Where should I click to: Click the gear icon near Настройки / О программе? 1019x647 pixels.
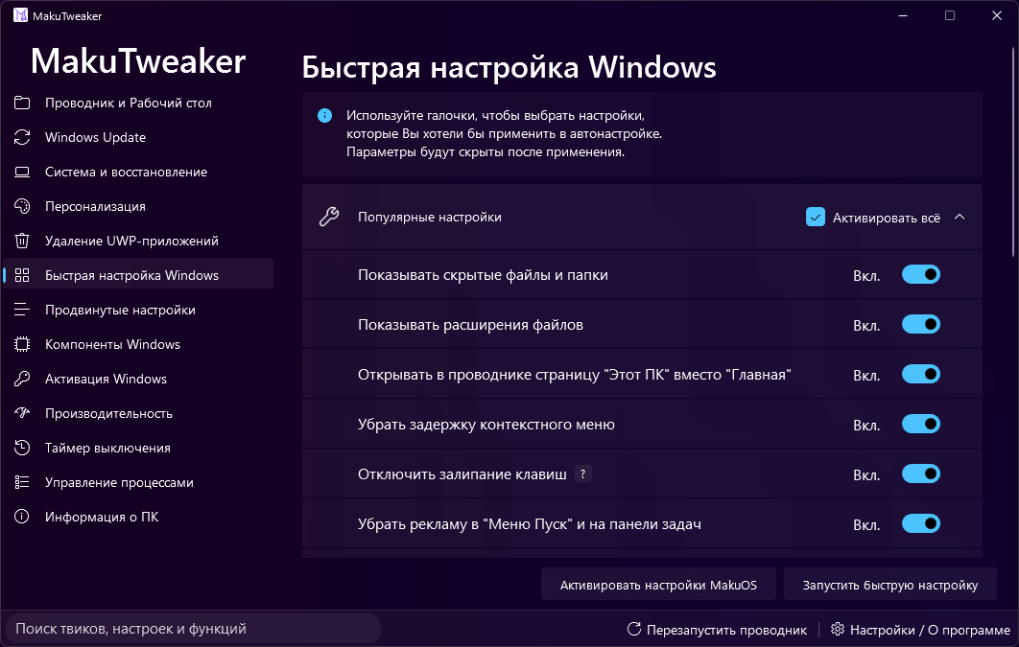[x=838, y=629]
